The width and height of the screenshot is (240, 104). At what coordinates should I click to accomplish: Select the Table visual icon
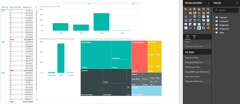(x=195, y=24)
